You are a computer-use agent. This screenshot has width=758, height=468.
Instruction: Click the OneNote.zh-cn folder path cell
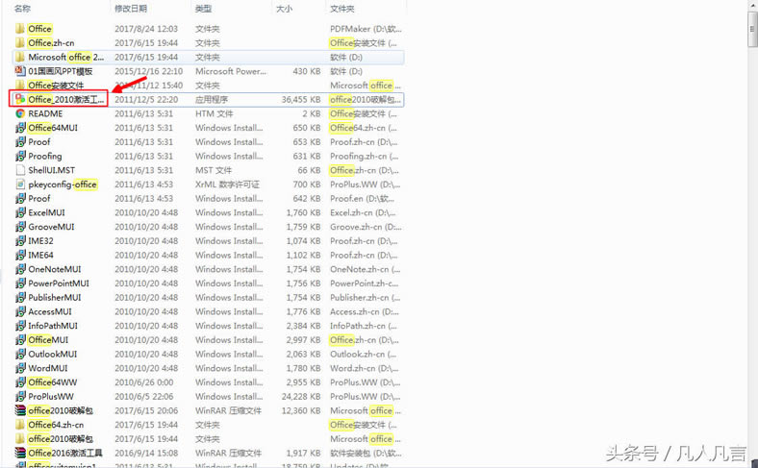tap(365, 269)
